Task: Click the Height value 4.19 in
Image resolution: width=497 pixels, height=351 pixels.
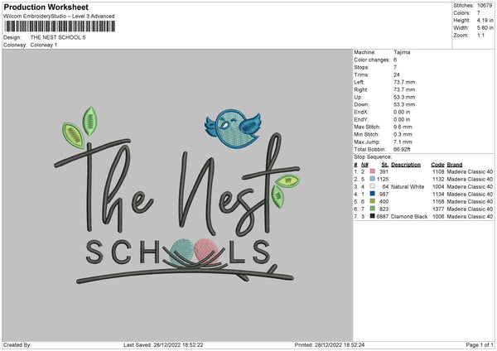Action: (485, 20)
